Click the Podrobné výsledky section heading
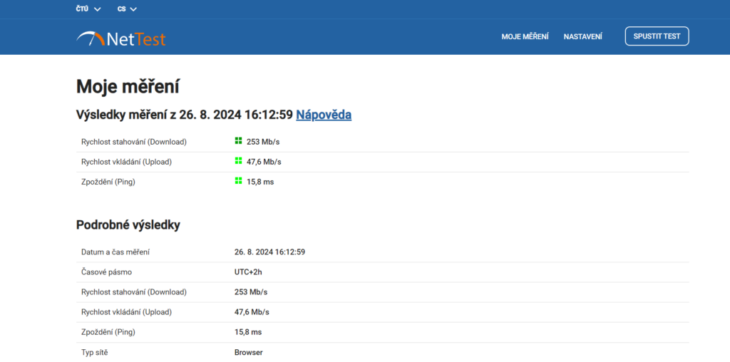This screenshot has width=730, height=362. 128,225
